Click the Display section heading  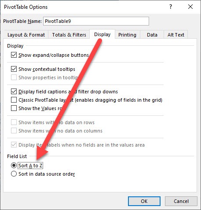tap(15, 46)
